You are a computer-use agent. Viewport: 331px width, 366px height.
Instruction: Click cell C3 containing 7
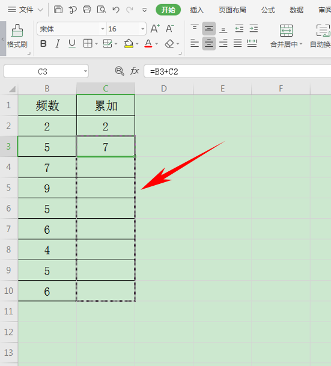(106, 147)
